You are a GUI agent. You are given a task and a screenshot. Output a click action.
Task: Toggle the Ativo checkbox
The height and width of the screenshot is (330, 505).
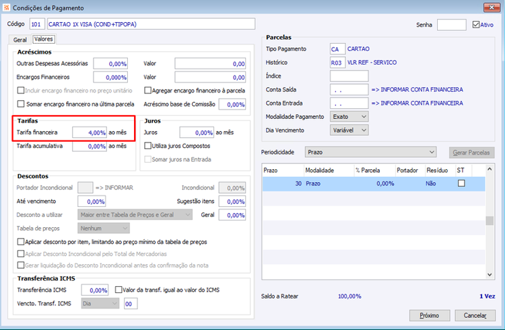[x=475, y=24]
